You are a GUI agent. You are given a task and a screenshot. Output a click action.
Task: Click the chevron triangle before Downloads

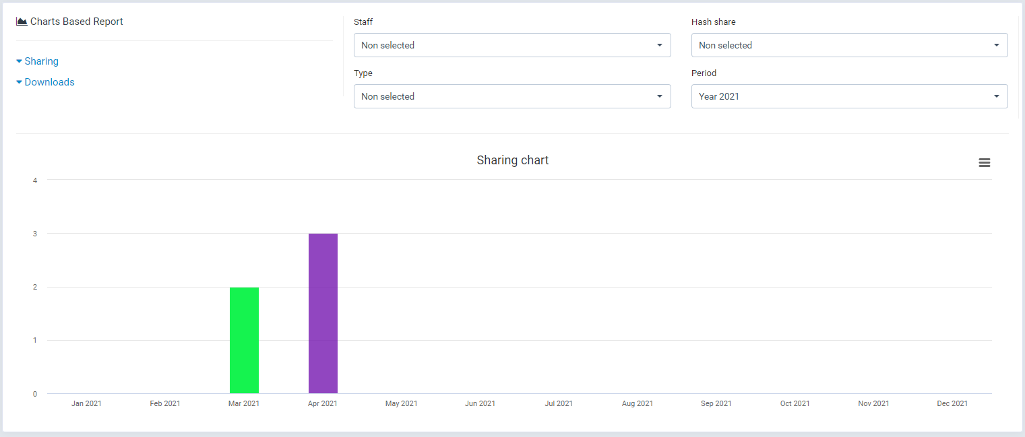coord(19,82)
